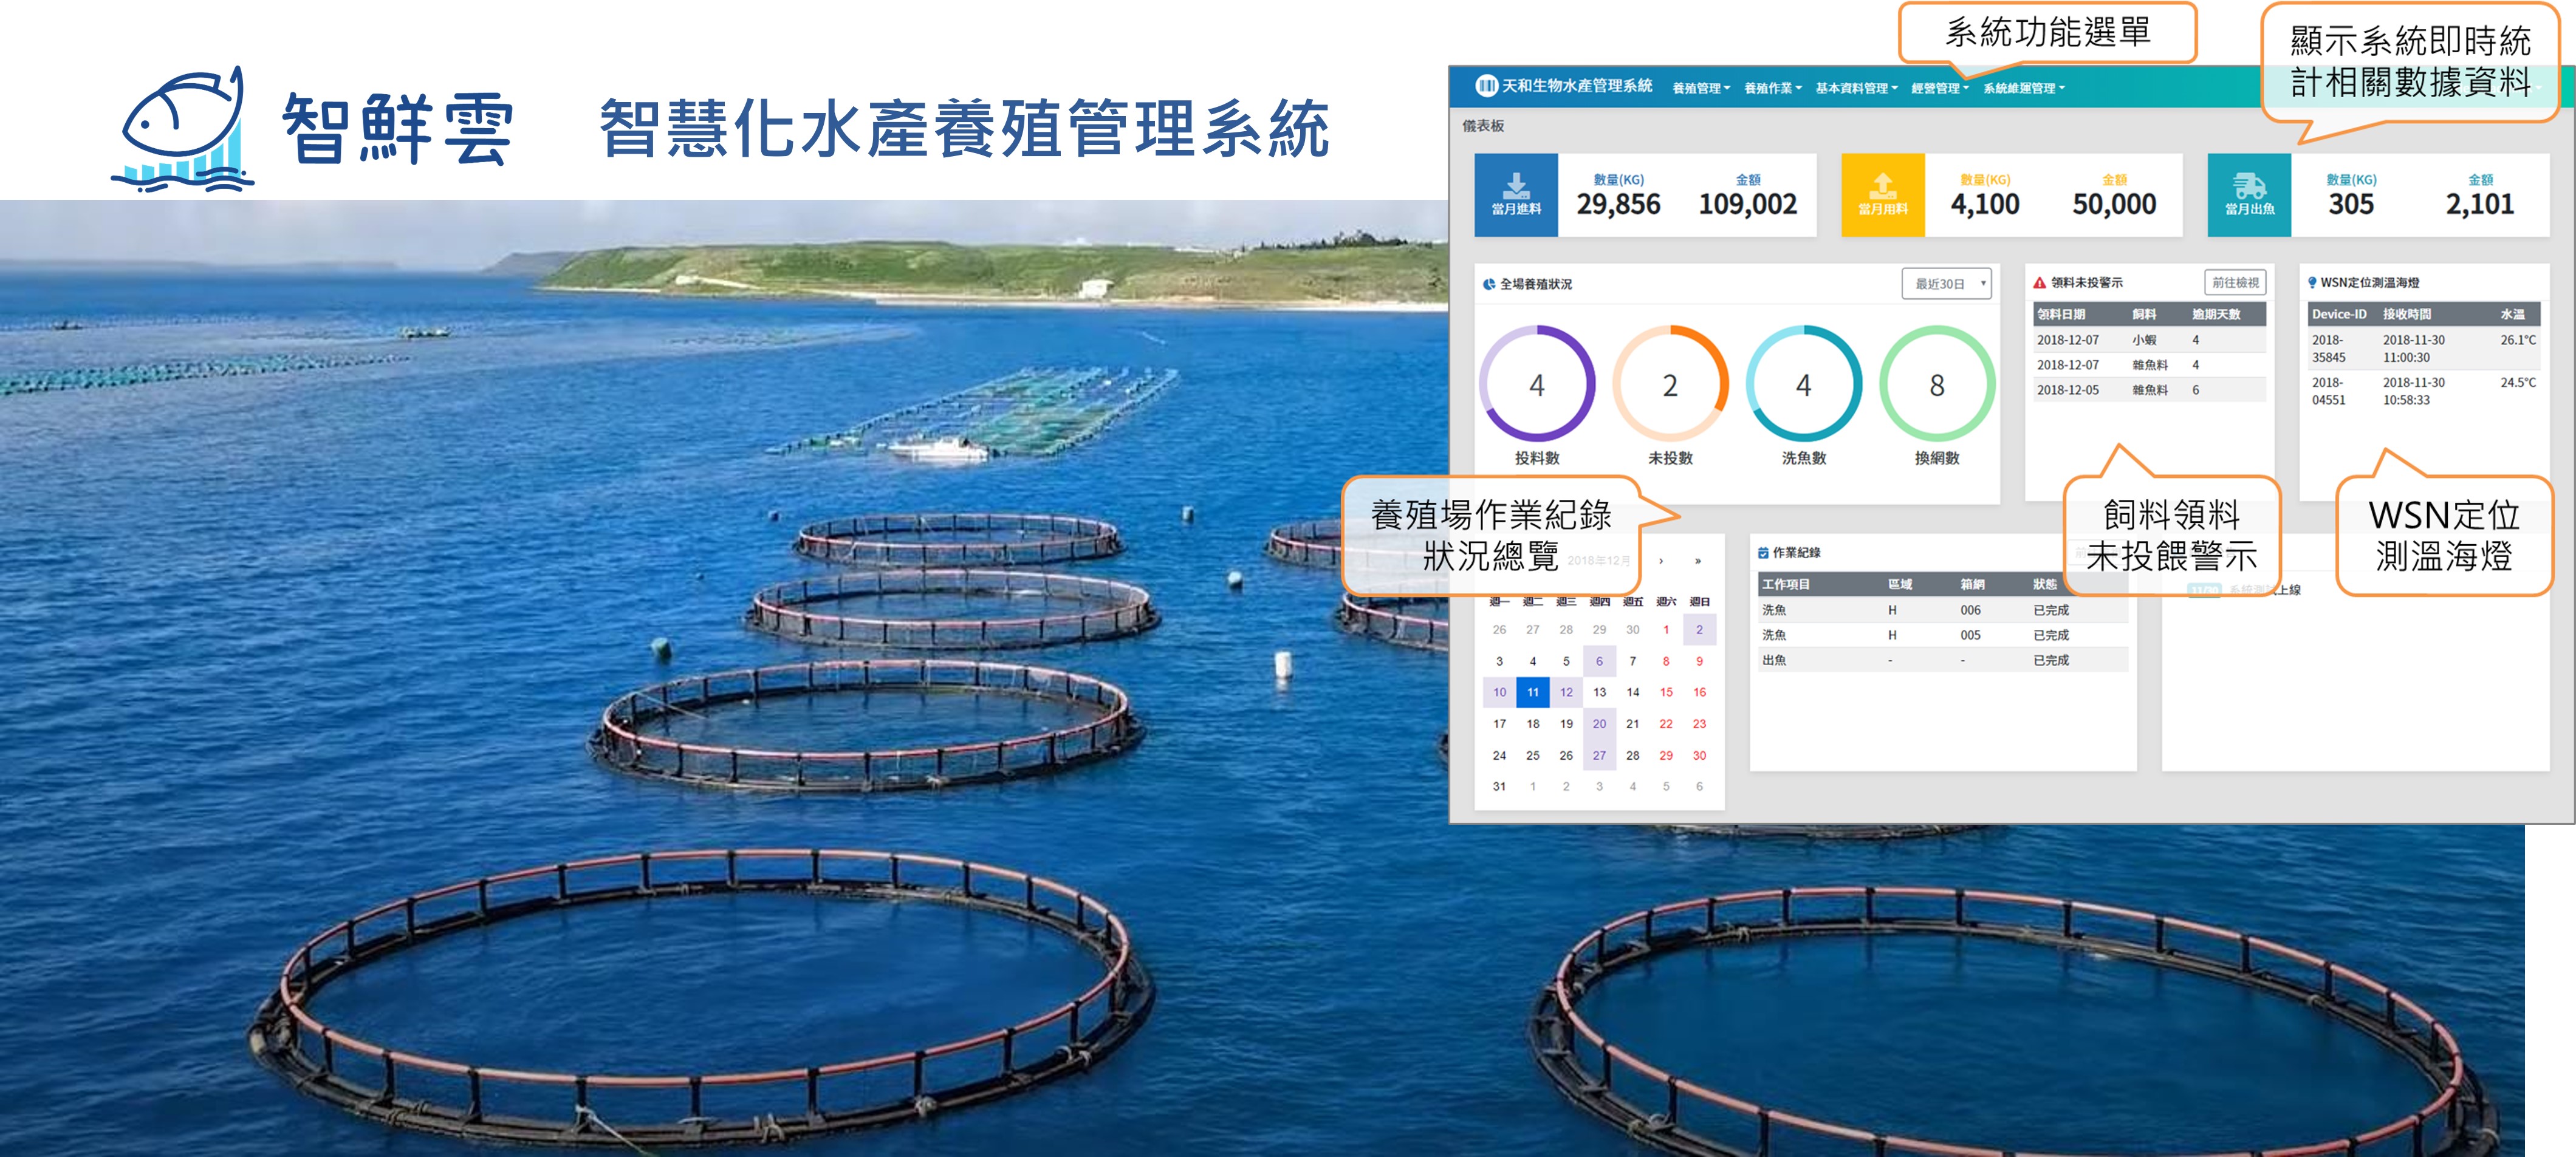Viewport: 2576px width, 1157px height.
Task: Click the 當月出魚 truck icon tile
Action: click(x=2249, y=195)
